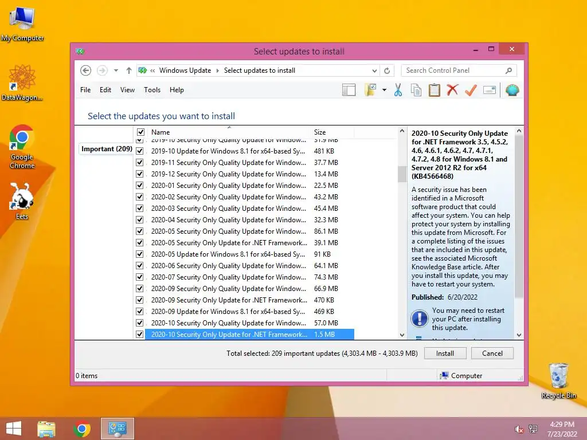587x440 pixels.
Task: Open the DataWagon desktop shortcut
Action: coord(22,82)
